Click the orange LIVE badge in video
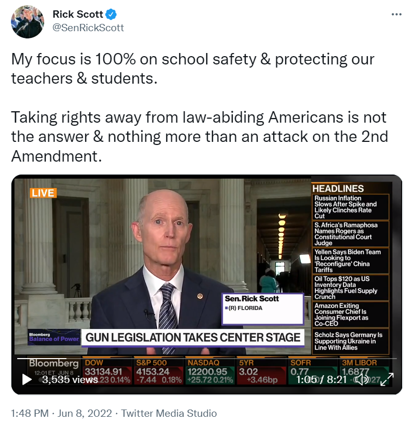Image resolution: width=413 pixels, height=422 pixels. 43,193
